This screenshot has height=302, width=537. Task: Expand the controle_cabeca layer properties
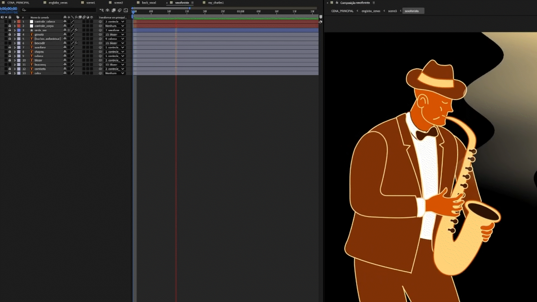(15, 22)
